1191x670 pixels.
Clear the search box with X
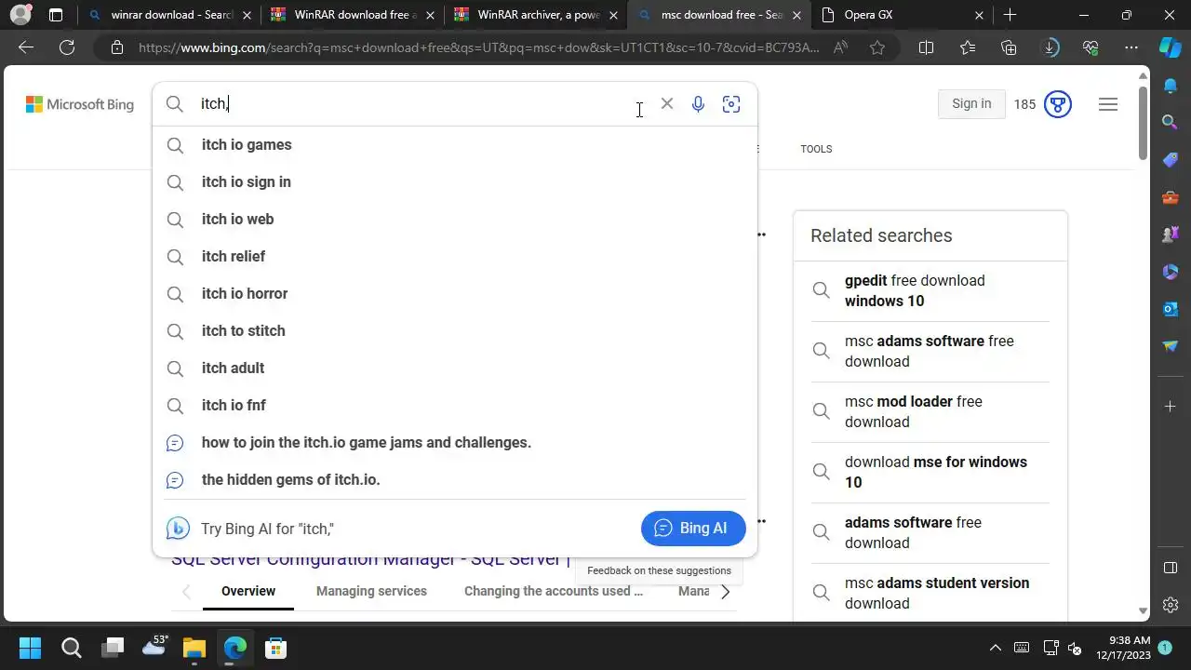(x=667, y=104)
